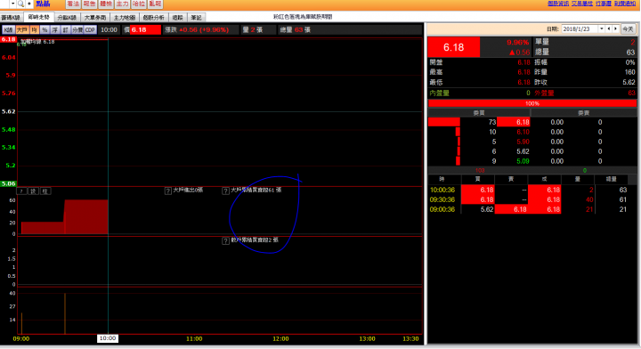This screenshot has width=641, height=349.
Task: Select the 即時走勢 tab
Action: pyautogui.click(x=38, y=17)
